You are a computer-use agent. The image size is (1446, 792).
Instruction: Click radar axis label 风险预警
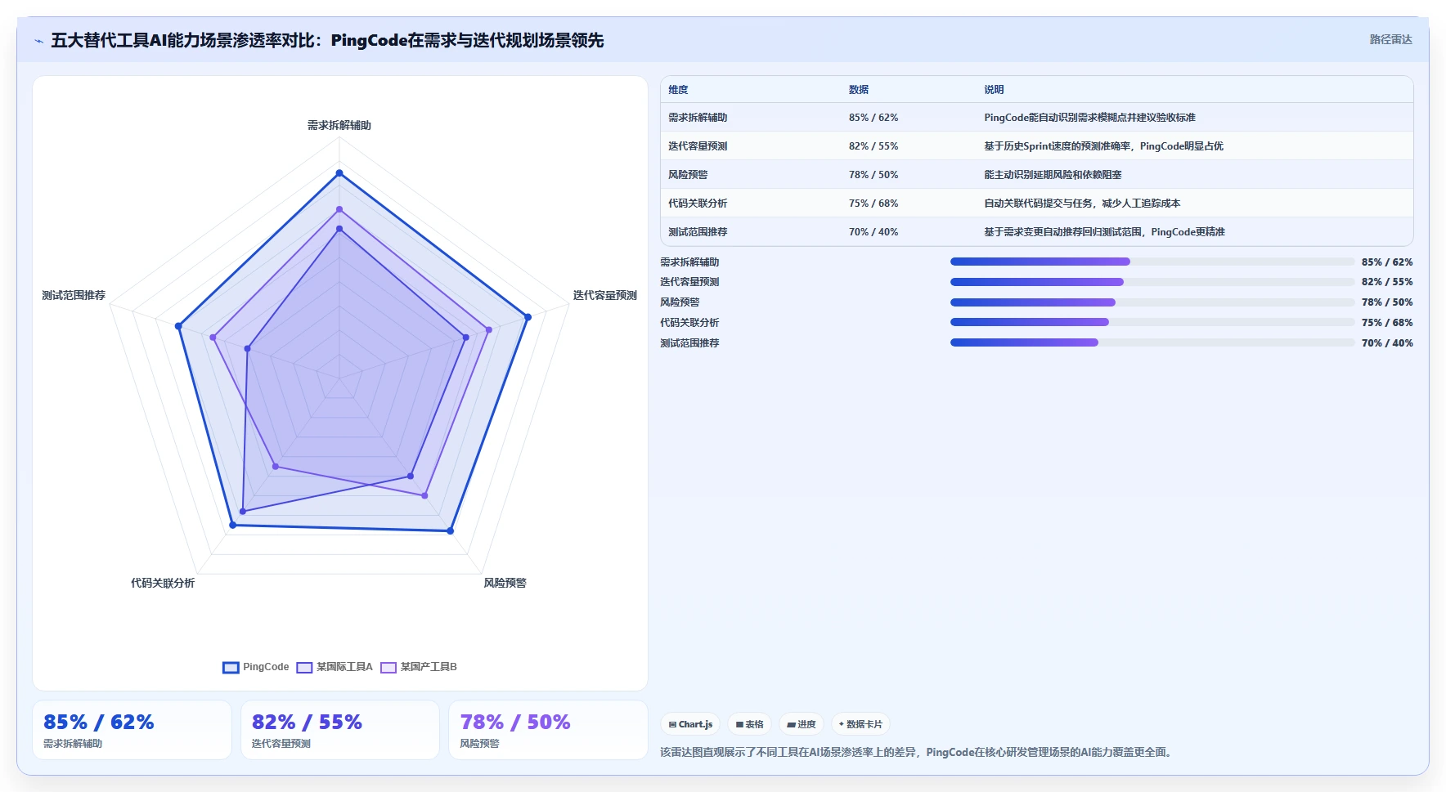tap(505, 583)
